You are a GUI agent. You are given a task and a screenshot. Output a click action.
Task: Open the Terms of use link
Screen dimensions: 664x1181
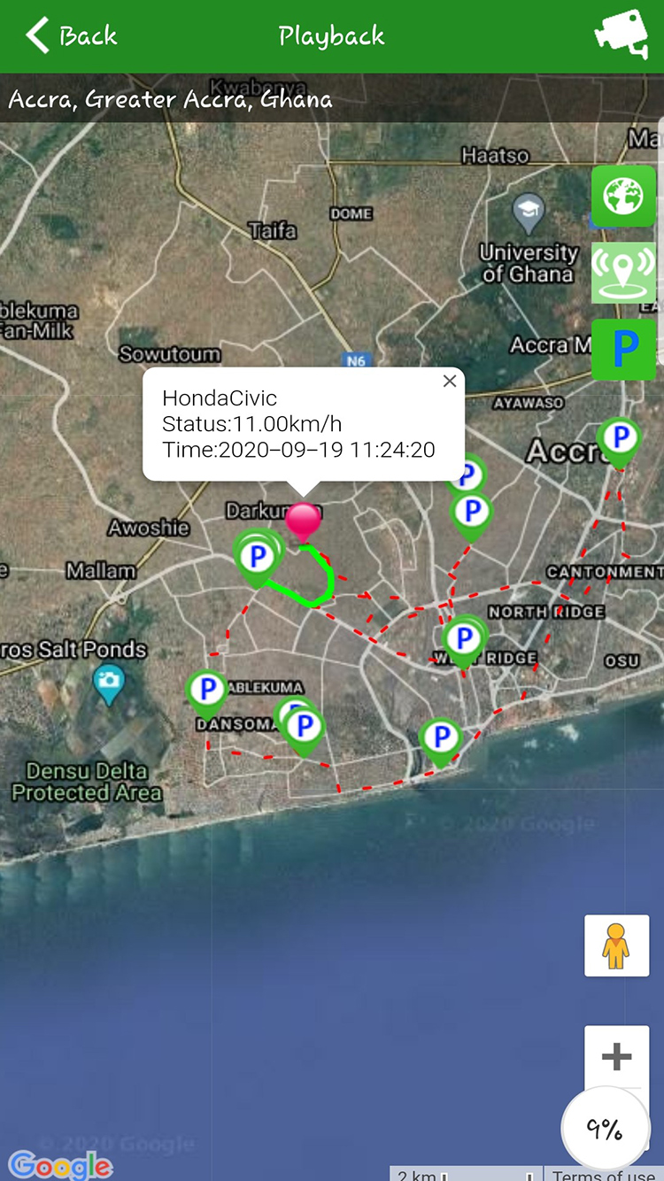coord(602,1174)
